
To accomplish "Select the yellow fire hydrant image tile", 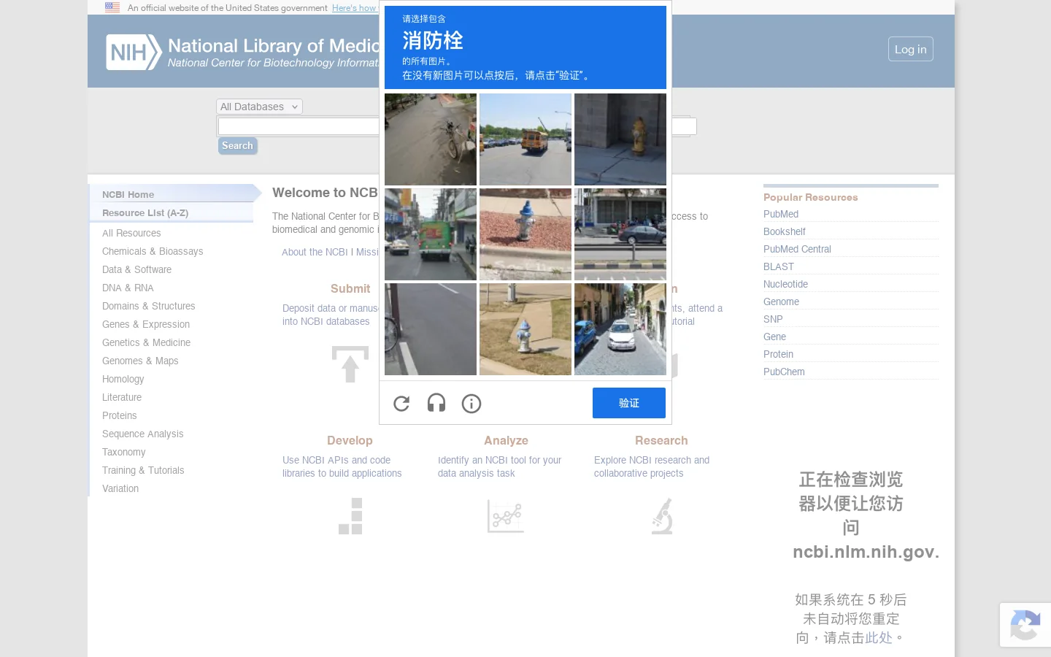I will coord(620,139).
